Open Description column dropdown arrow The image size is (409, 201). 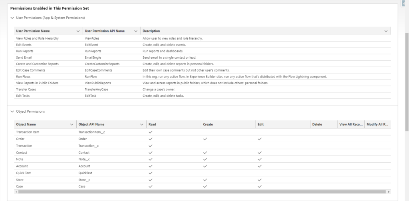pos(386,31)
